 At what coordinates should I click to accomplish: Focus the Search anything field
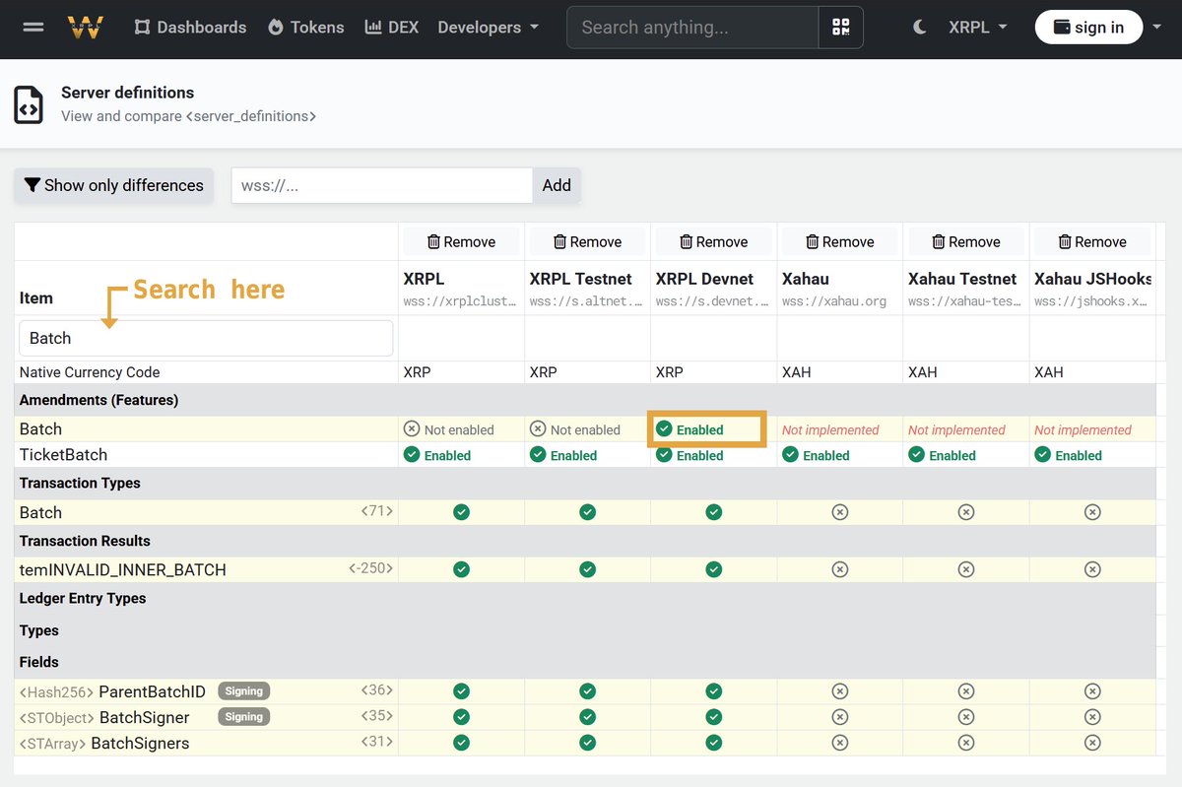click(x=692, y=28)
